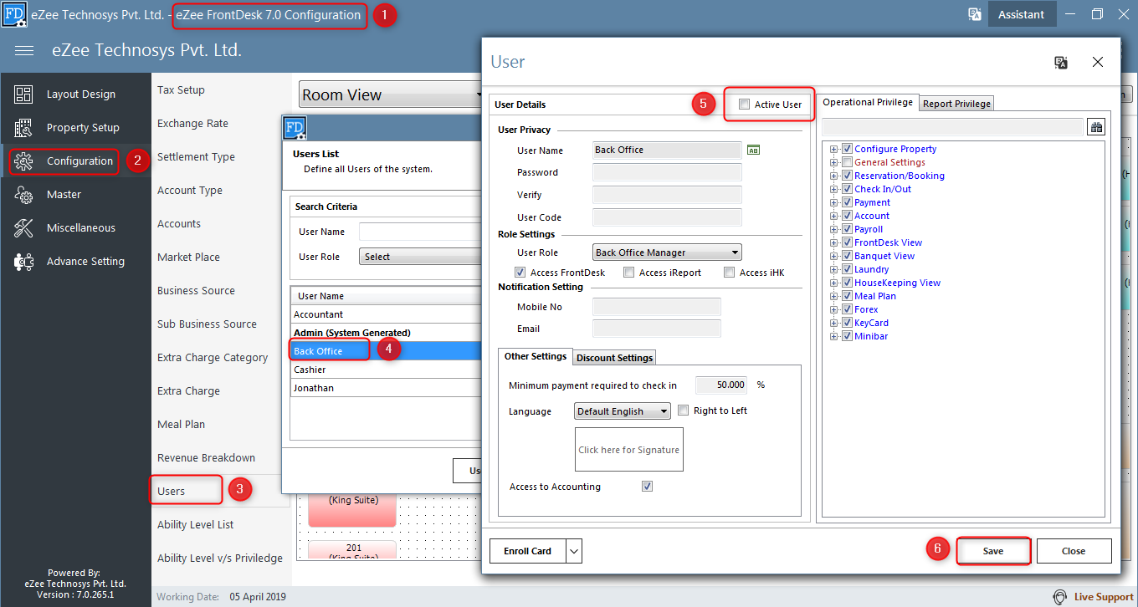Select Admin (System Generated) row

coord(386,333)
